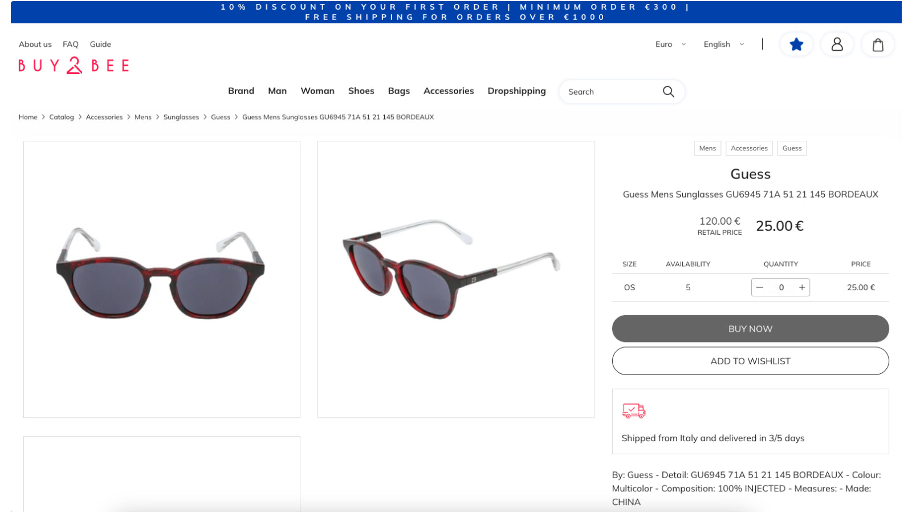
Task: Open the English language dropdown
Action: pos(724,44)
